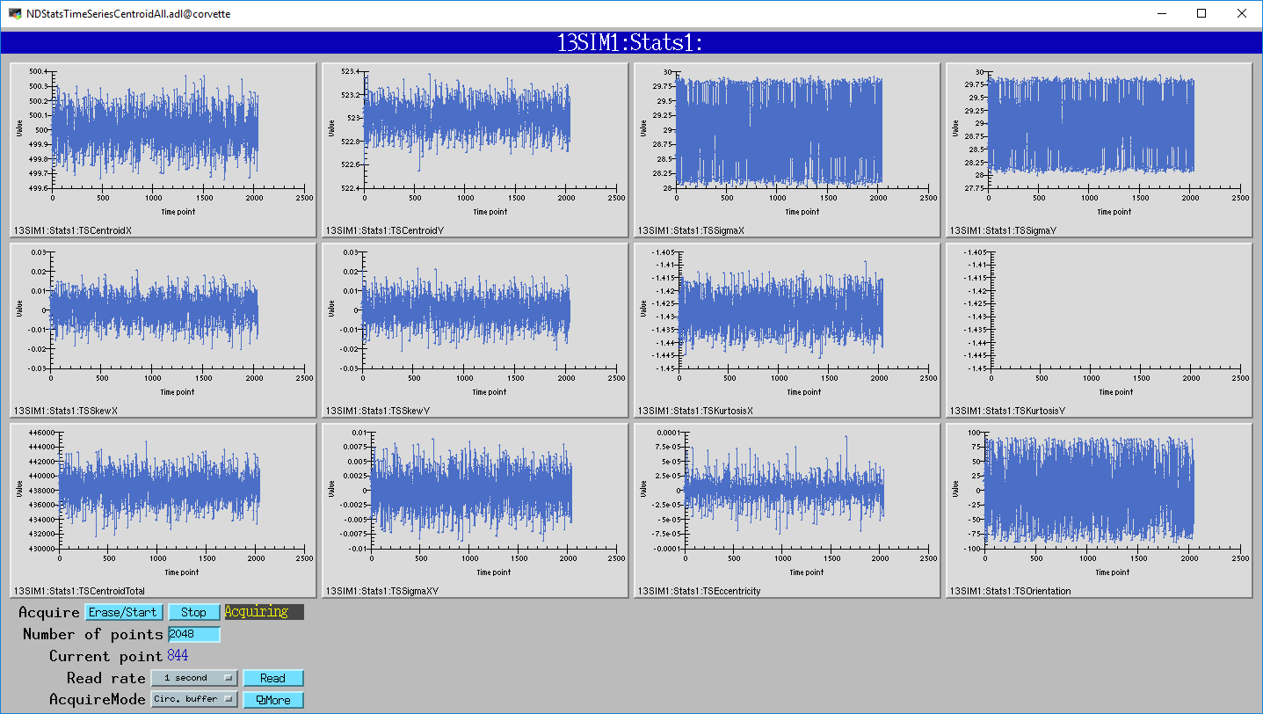Click the AcquireMode label
The width and height of the screenshot is (1263, 714).
click(x=98, y=700)
